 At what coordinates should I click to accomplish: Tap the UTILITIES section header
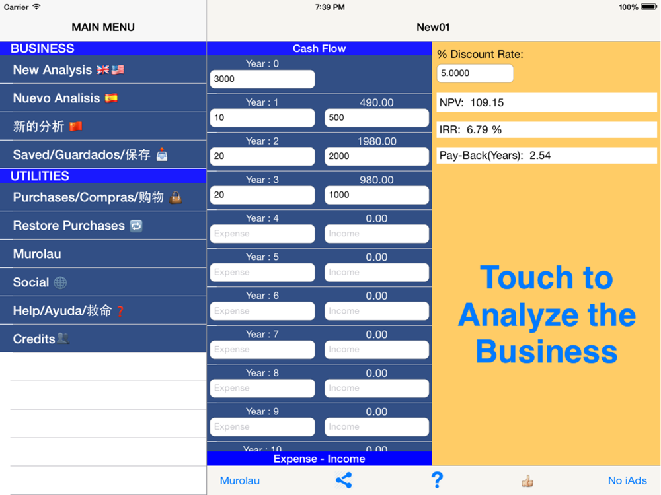[x=103, y=176]
